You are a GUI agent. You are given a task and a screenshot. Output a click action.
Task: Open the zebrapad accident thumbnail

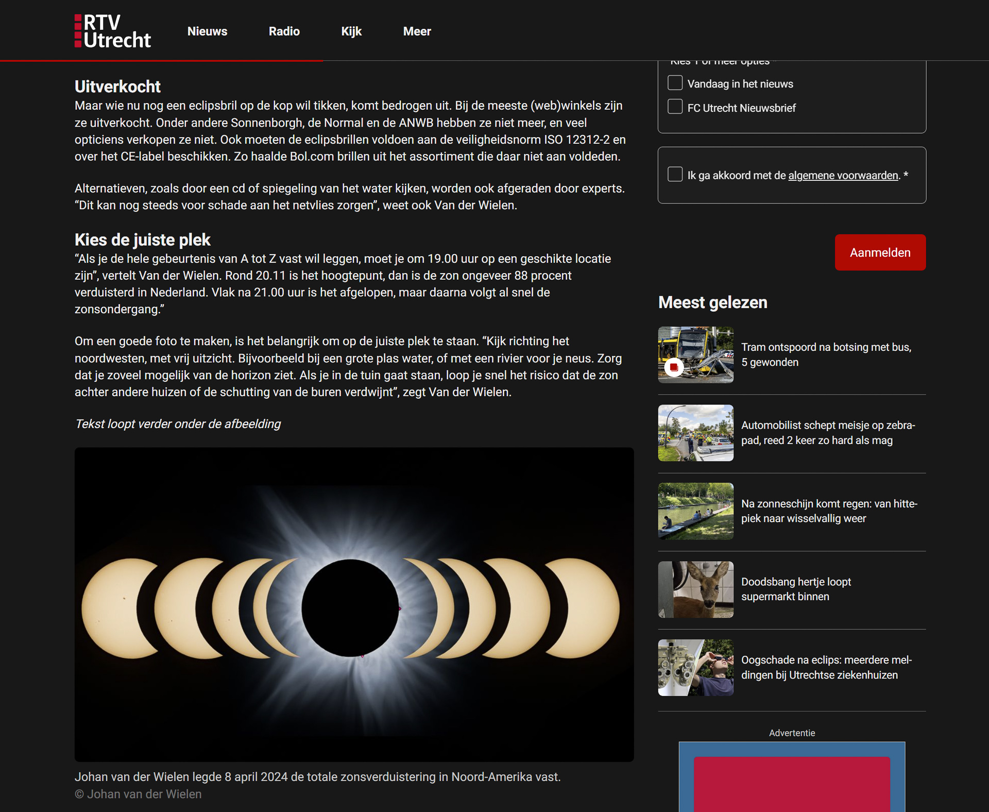coord(695,433)
